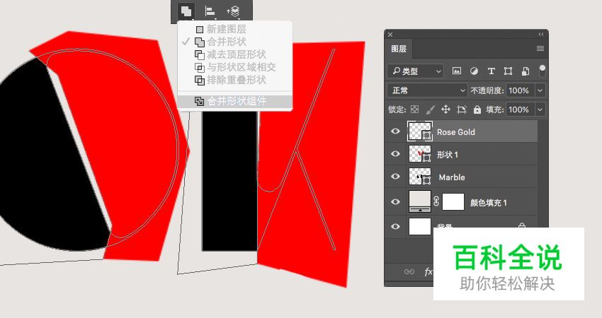Expand the 类型 filter type dropdown
602x318 pixels.
416,71
